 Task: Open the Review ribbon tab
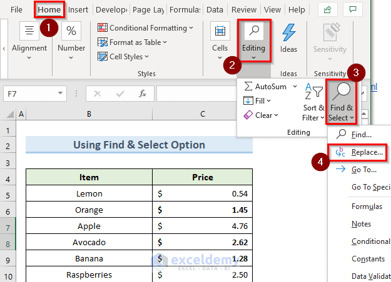click(243, 10)
